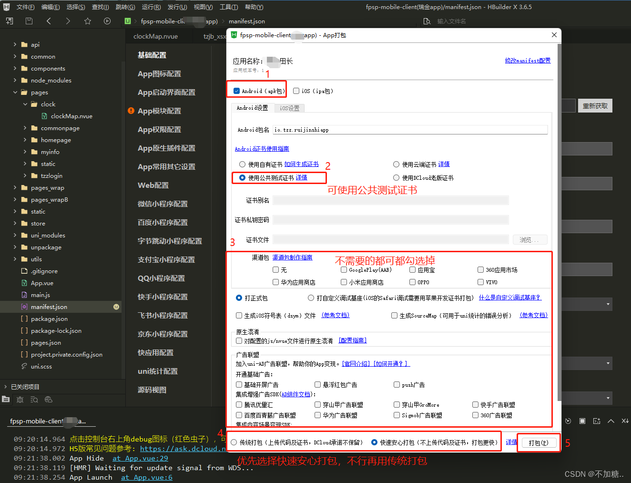This screenshot has width=631, height=483.
Task: Click the Android包名 input field
Action: click(x=410, y=130)
